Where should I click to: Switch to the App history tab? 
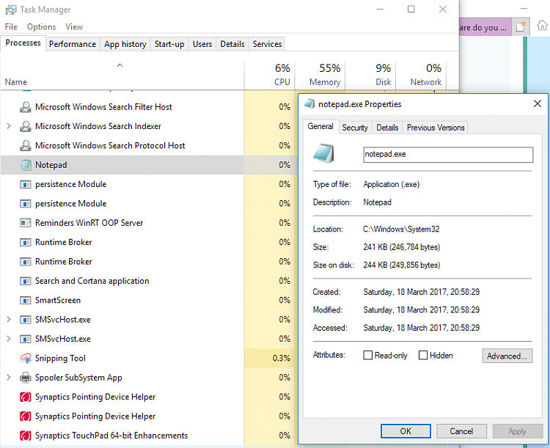pyautogui.click(x=125, y=44)
